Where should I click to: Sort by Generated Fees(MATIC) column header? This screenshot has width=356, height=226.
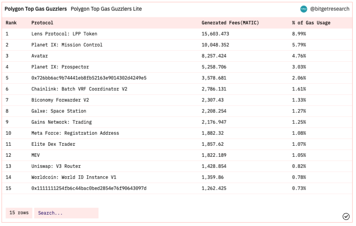[230, 23]
